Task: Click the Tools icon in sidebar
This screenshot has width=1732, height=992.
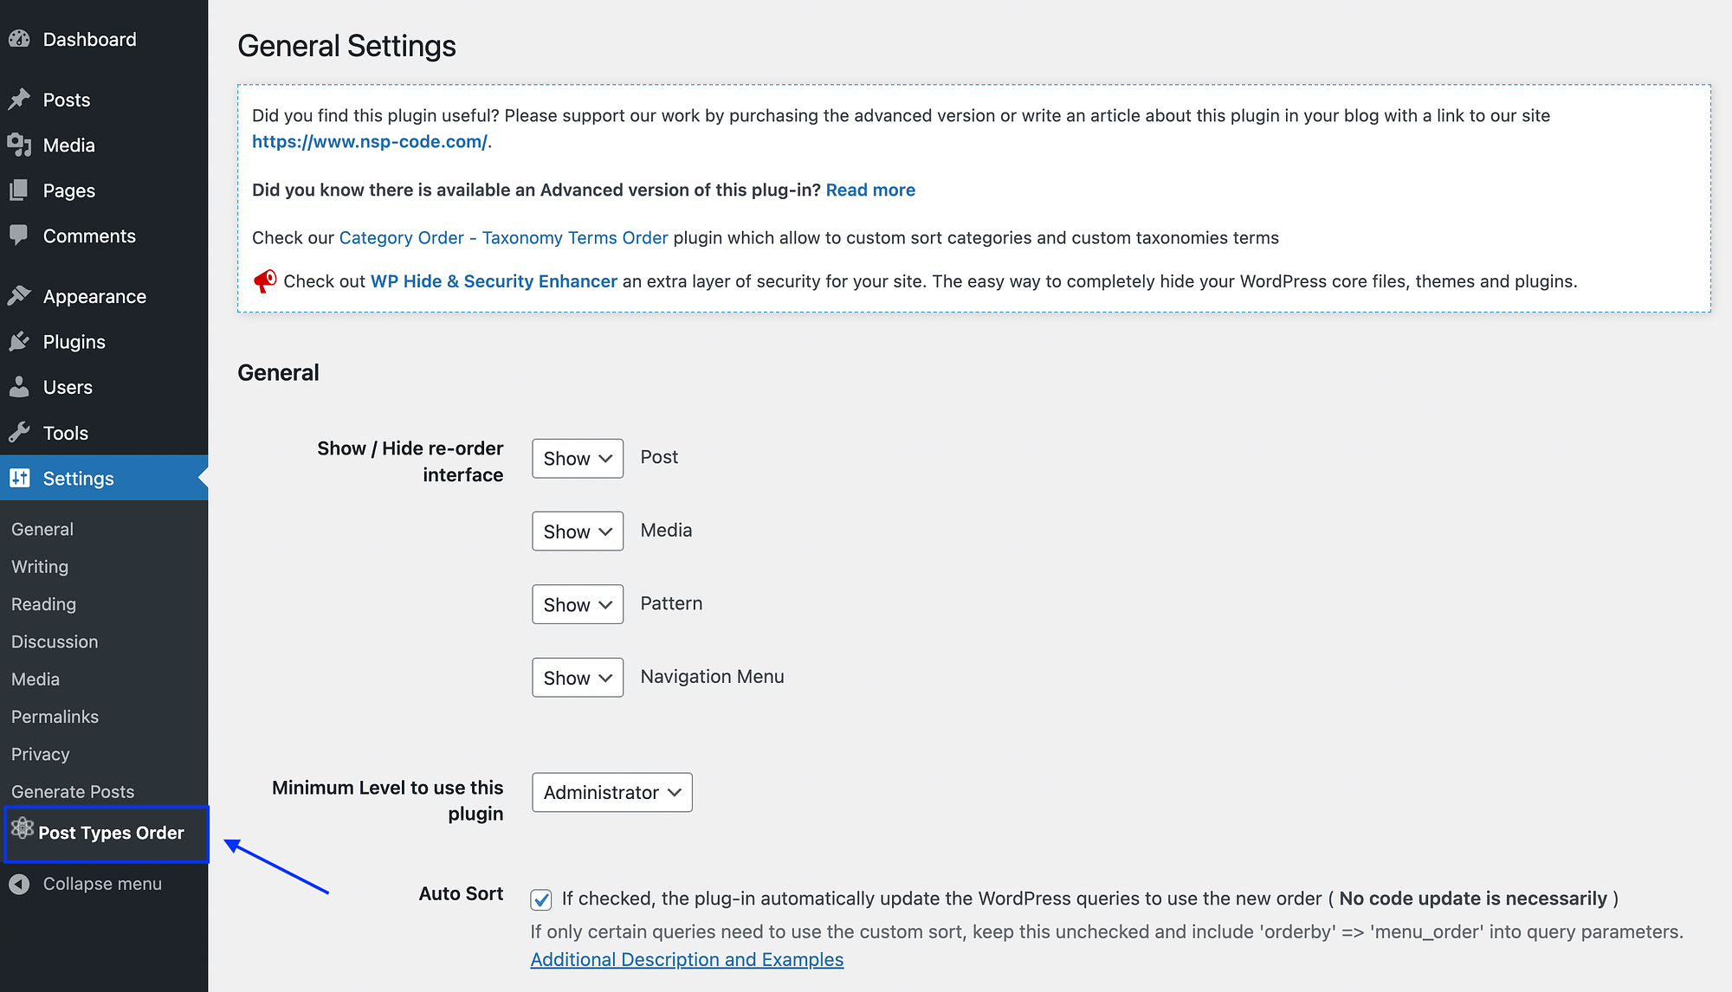Action: coord(19,430)
